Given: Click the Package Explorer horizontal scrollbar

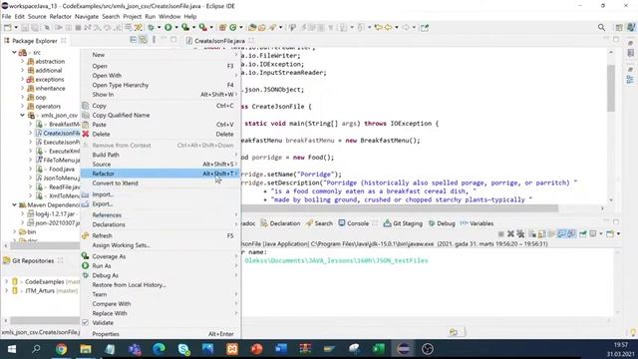Looking at the screenshot, I should [44, 245].
